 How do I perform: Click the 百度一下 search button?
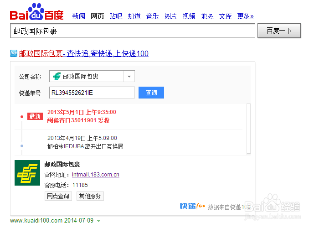click(279, 31)
